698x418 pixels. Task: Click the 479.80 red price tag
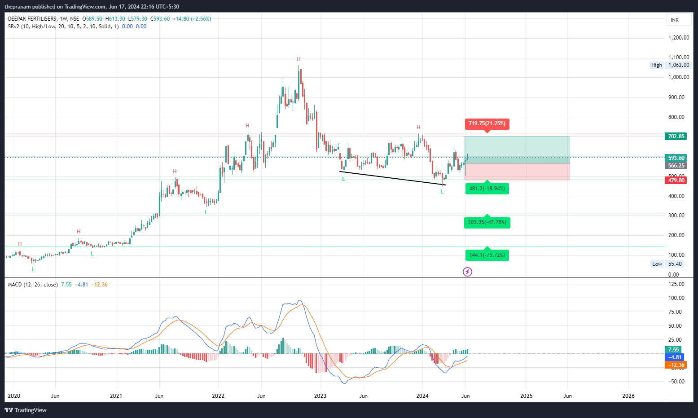tap(676, 180)
